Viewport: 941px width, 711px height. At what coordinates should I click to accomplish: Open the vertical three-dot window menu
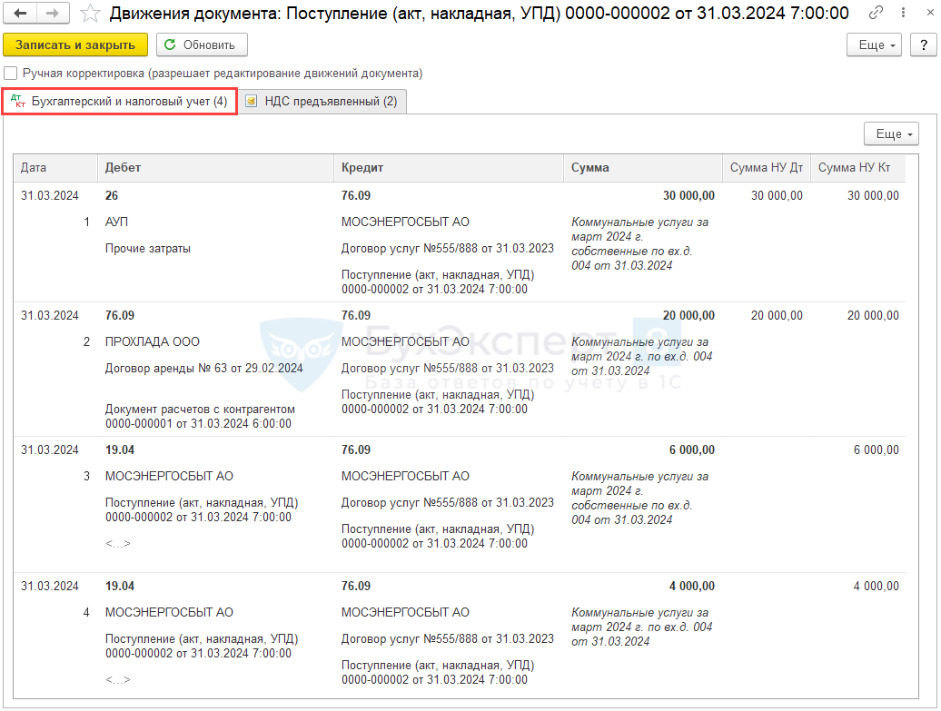899,14
